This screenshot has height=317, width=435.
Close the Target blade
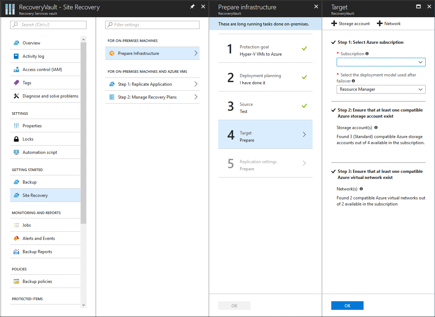coord(429,6)
